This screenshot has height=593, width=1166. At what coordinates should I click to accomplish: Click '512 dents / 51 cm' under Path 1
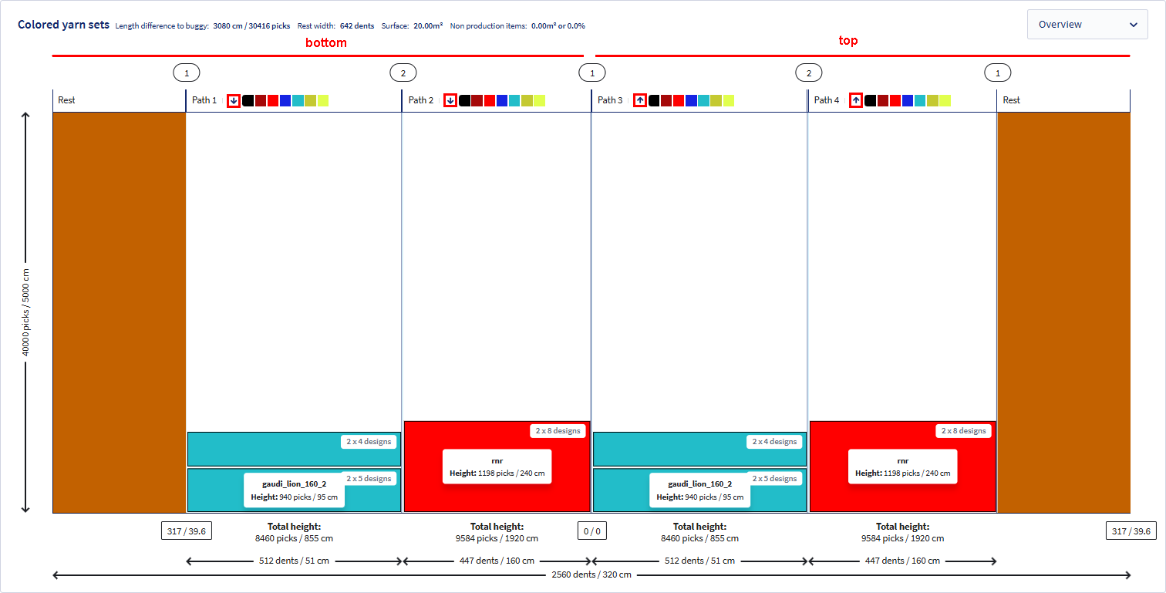tap(294, 561)
